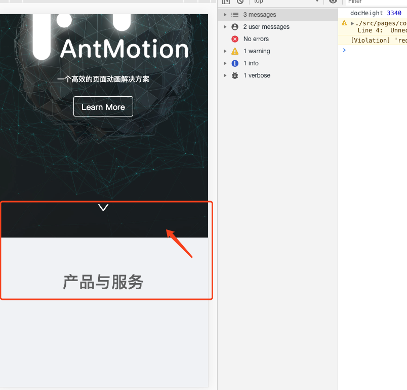The height and width of the screenshot is (390, 407).
Task: Click the verbose bug icon
Action: tap(234, 75)
